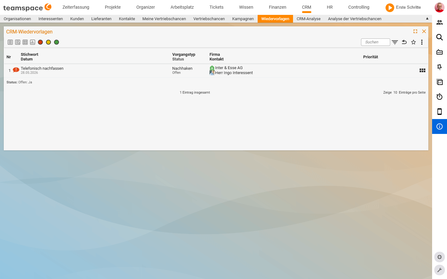Open the sidebar tasks checkbox icon

coord(440,82)
